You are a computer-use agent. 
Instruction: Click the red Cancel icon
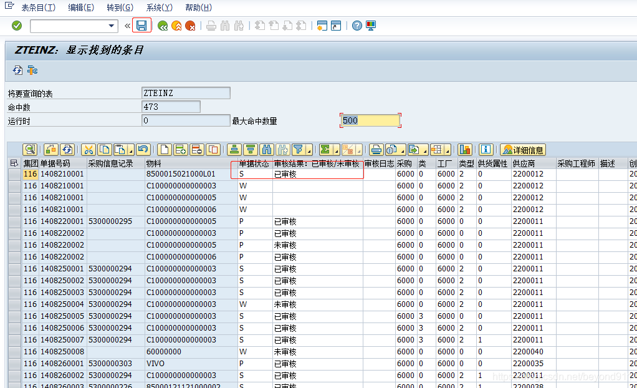coord(190,26)
